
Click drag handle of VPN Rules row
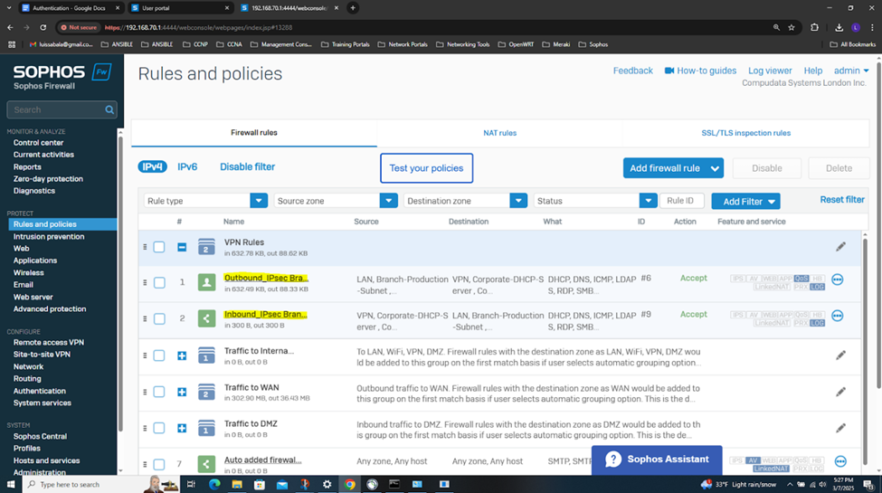145,246
